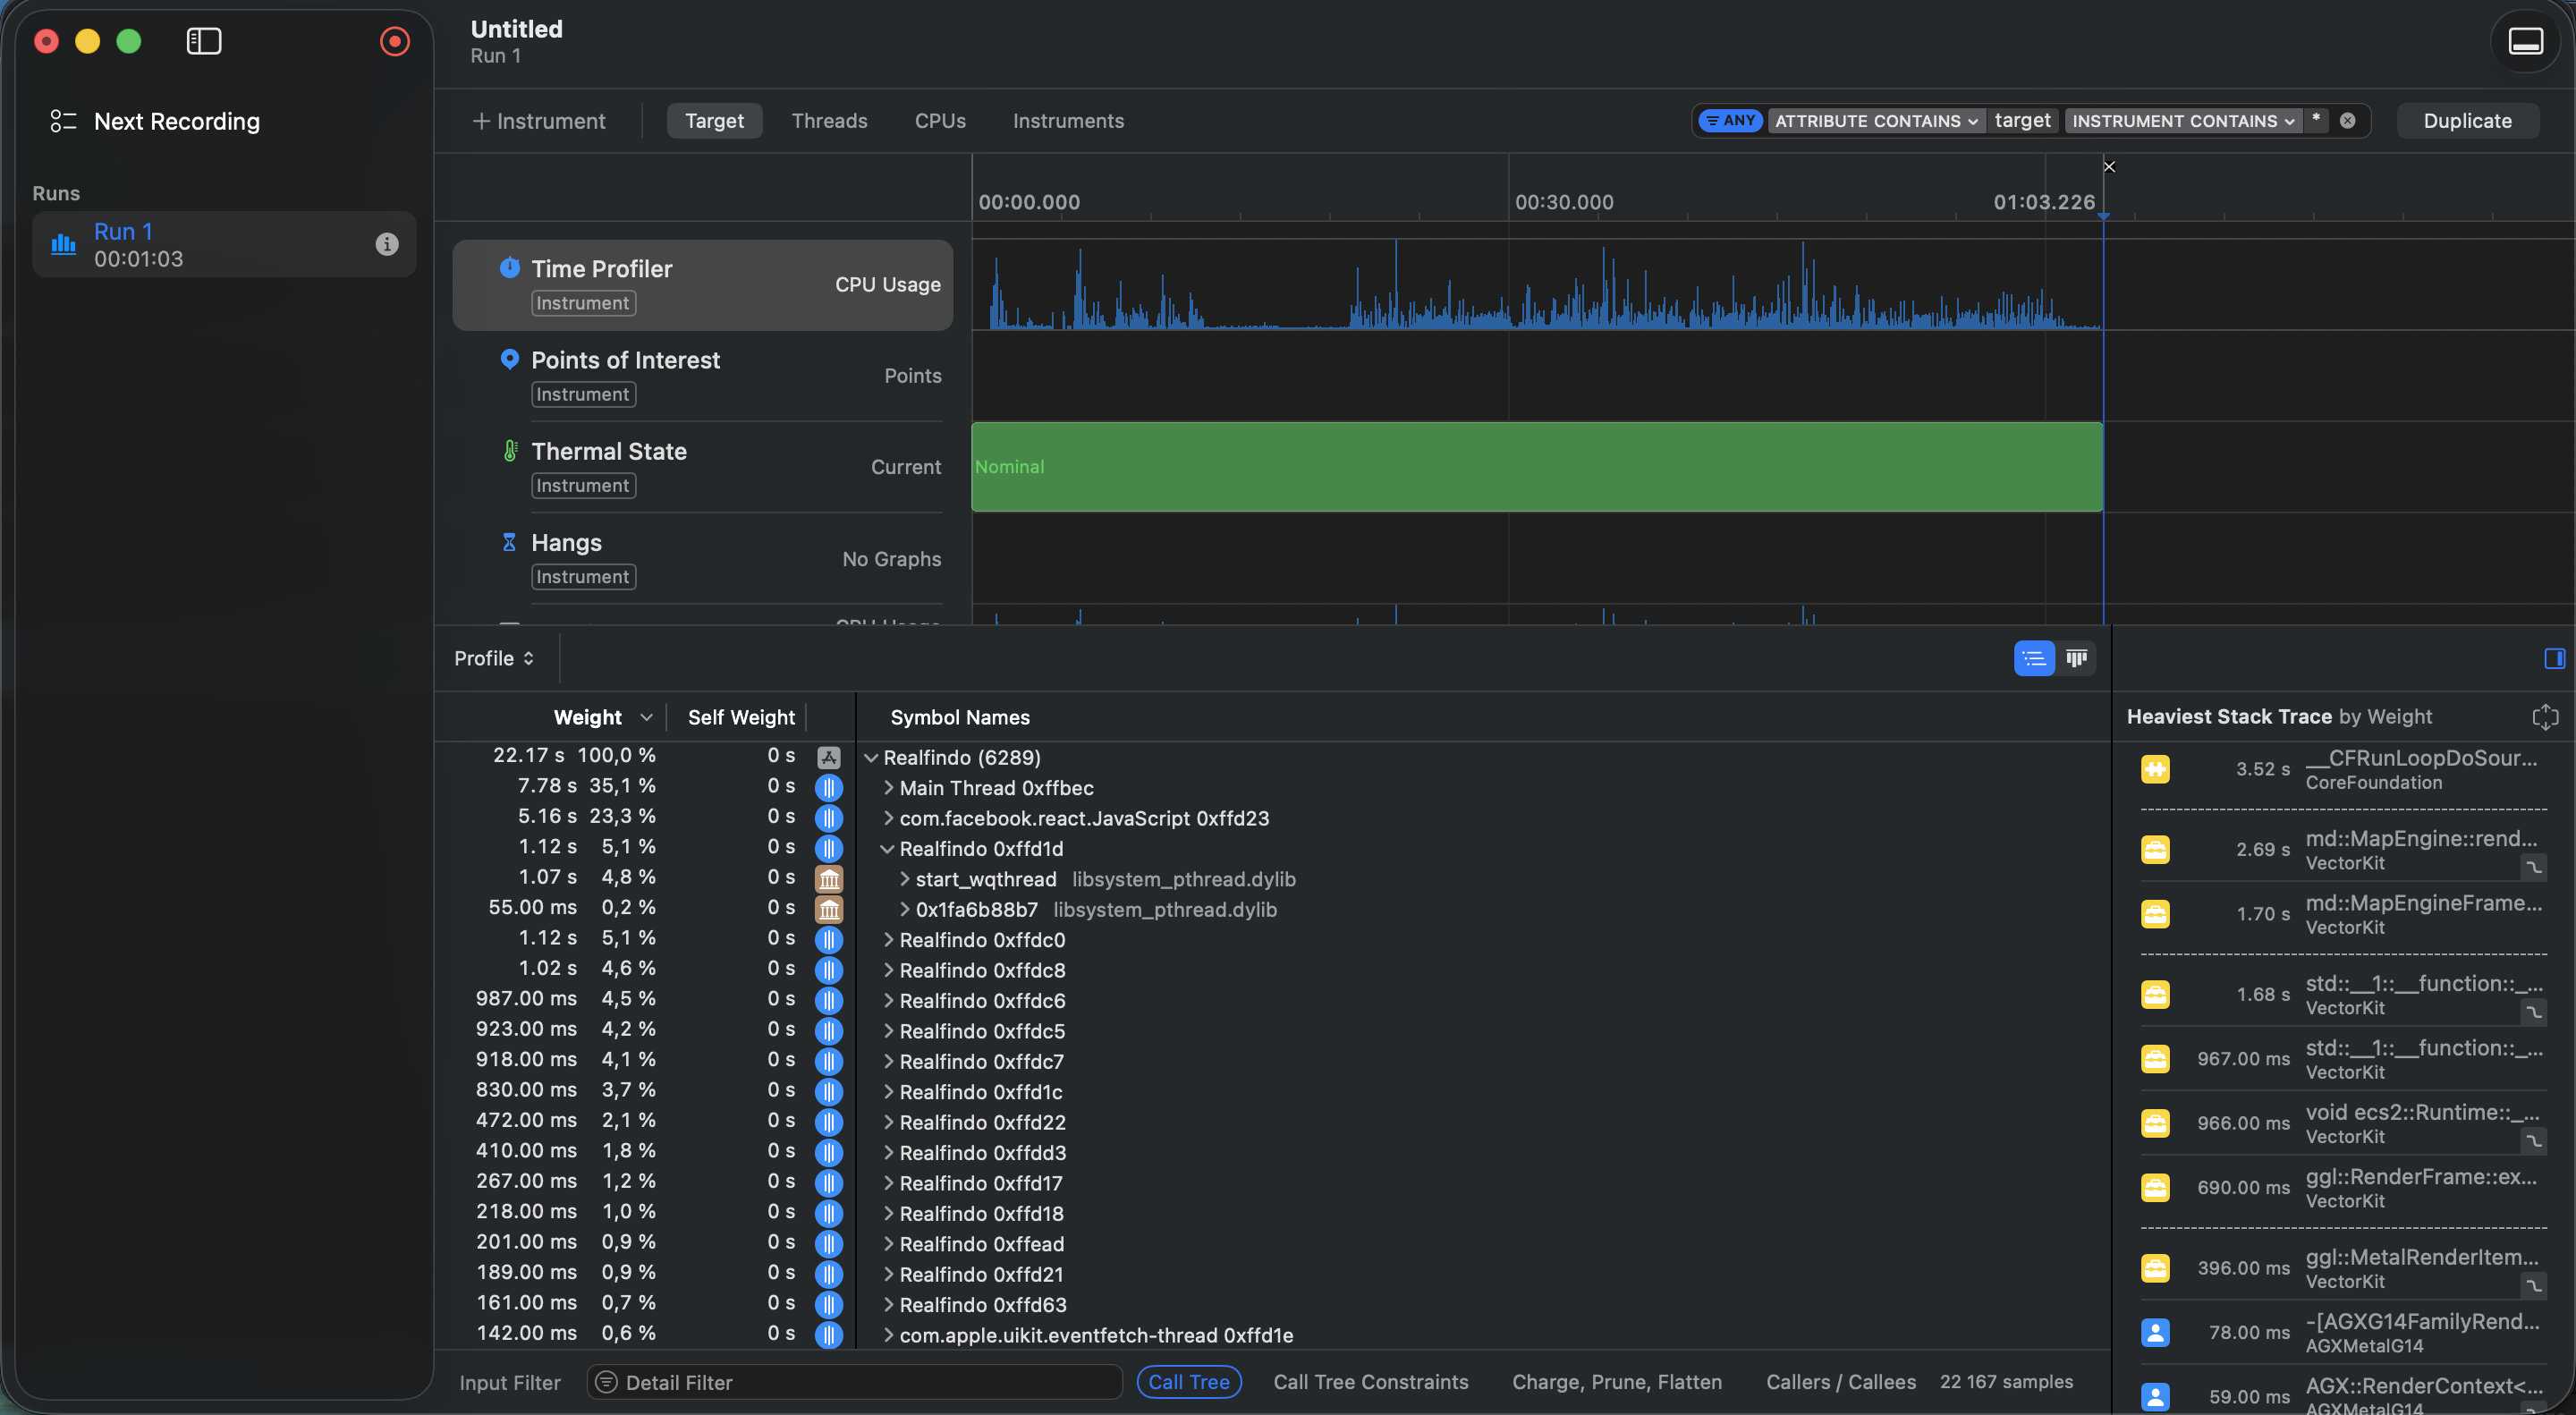This screenshot has height=1415, width=2576.
Task: Click the Thermal State thermometer icon
Action: click(510, 451)
